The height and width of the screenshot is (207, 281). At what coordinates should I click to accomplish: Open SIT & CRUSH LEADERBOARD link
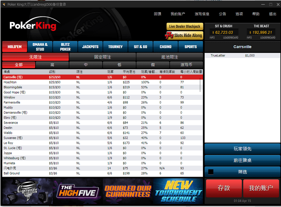coord(231,37)
